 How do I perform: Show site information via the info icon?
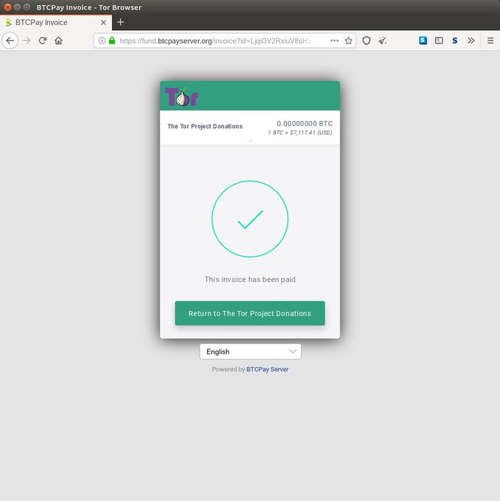[x=102, y=41]
